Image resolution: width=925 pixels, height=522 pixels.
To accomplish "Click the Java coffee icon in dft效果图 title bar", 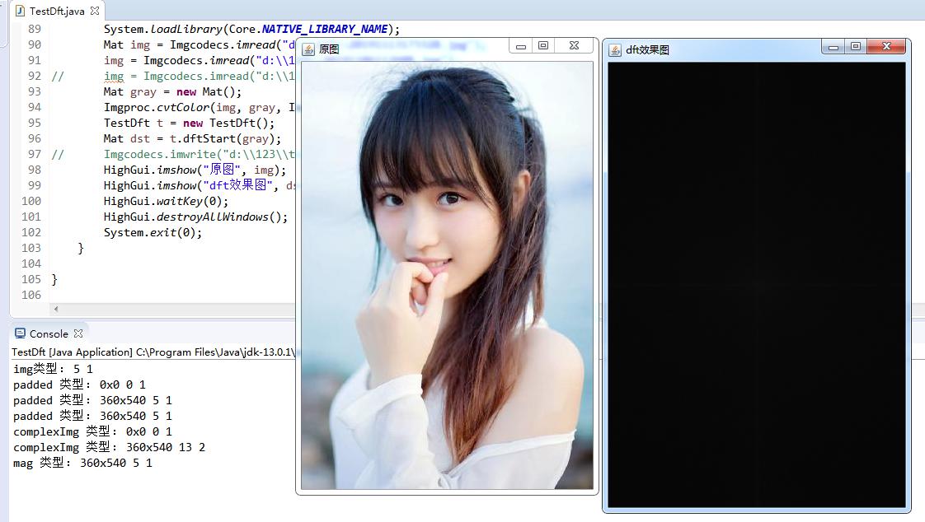I will [x=613, y=49].
